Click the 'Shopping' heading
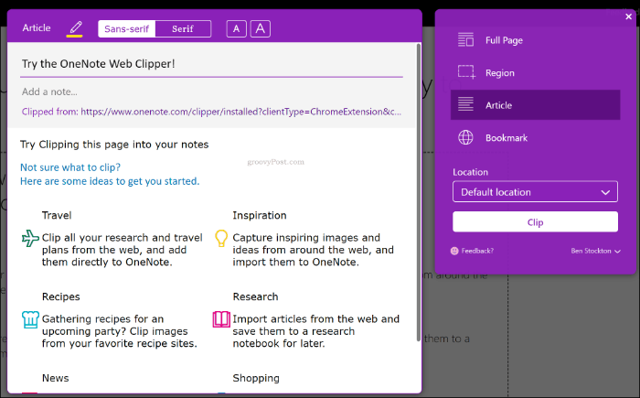 click(x=256, y=379)
